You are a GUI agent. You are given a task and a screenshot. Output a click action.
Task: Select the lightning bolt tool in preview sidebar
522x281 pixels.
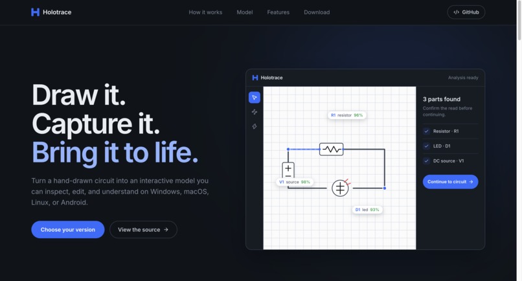255,126
